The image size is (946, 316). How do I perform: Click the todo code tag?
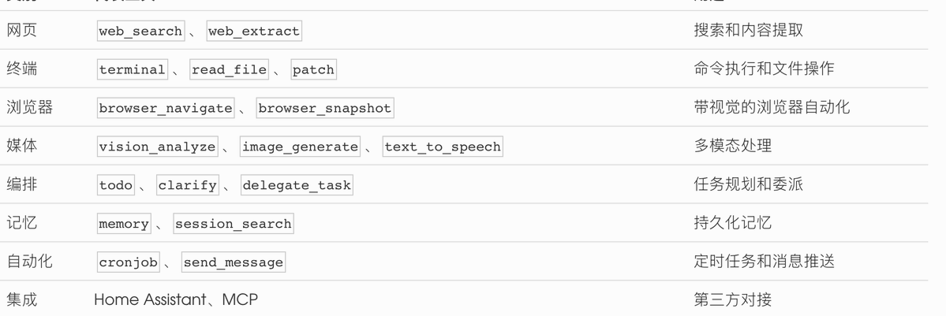(x=115, y=185)
